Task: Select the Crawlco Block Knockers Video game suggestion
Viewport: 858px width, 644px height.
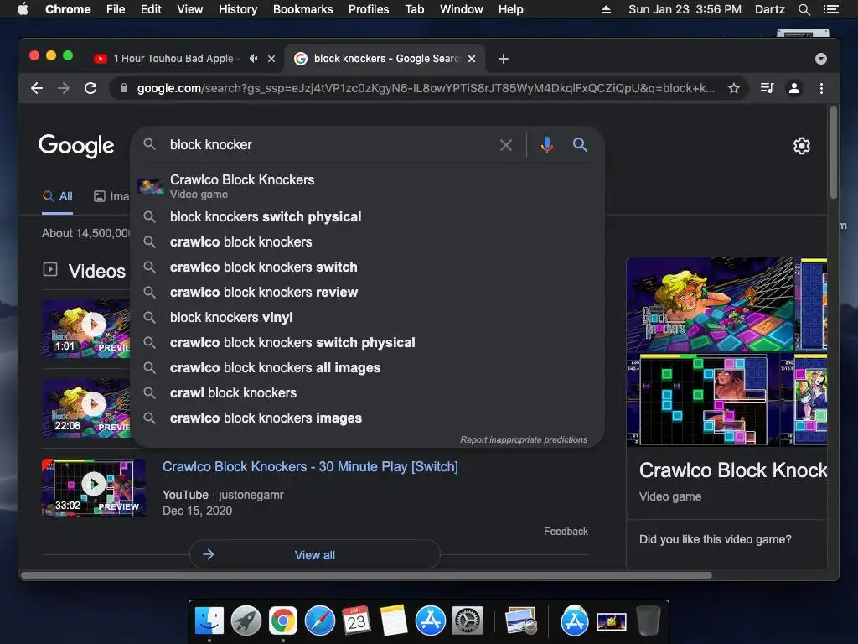Action: click(367, 186)
